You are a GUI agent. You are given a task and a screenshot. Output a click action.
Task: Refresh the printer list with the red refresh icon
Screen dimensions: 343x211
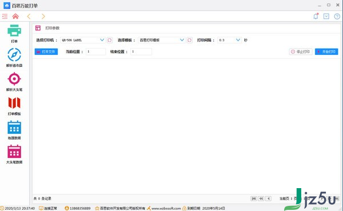point(109,40)
